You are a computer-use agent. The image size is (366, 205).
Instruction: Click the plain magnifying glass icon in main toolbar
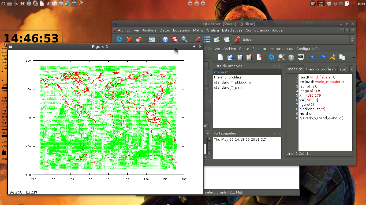point(184,40)
